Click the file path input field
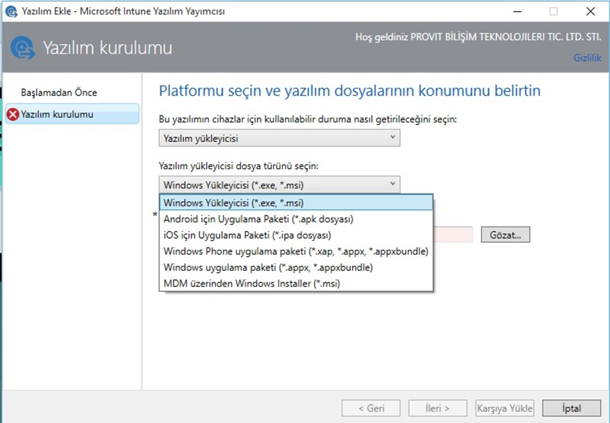The height and width of the screenshot is (423, 610). tap(453, 235)
